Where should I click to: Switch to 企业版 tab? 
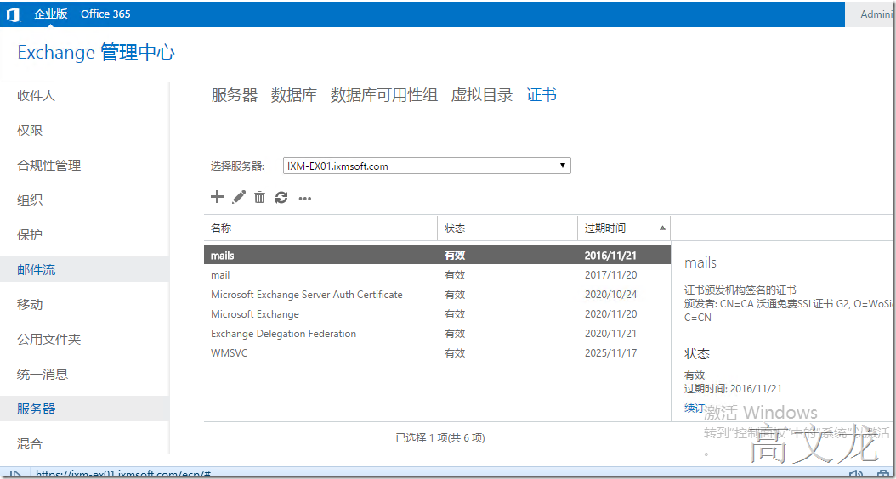51,14
